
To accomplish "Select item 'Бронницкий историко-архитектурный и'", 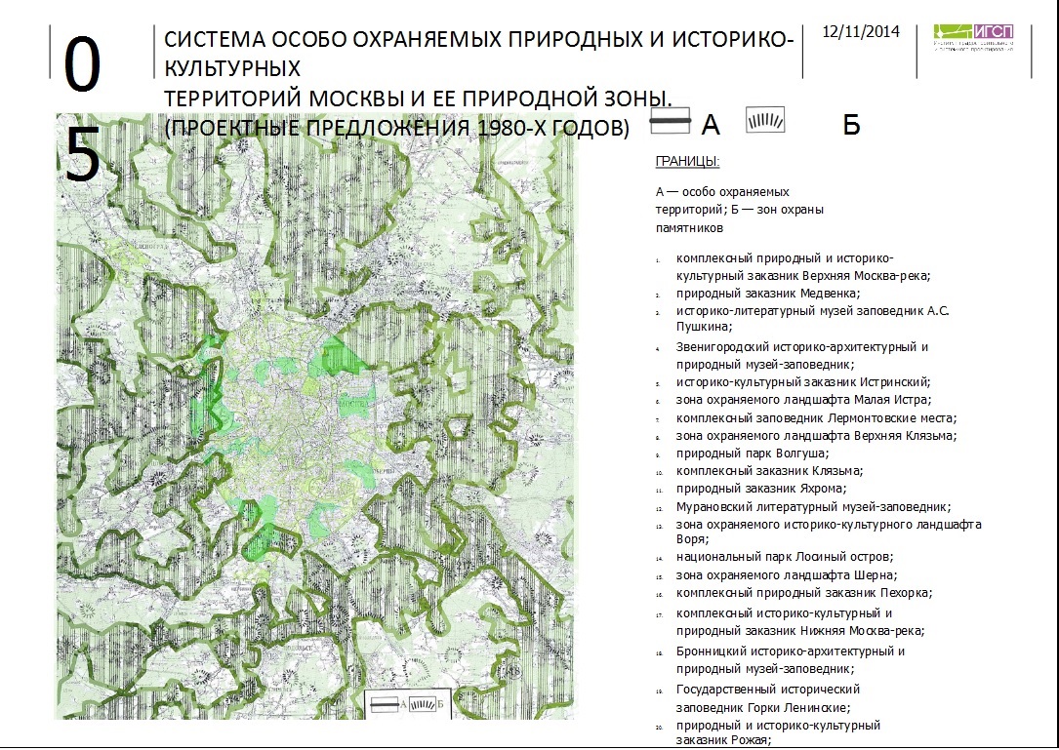I will point(791,651).
